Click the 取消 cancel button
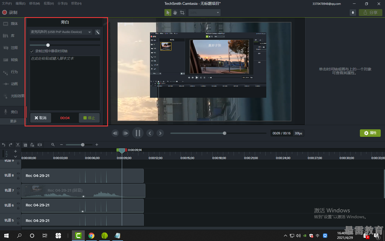This screenshot has width=385, height=241. coord(41,118)
